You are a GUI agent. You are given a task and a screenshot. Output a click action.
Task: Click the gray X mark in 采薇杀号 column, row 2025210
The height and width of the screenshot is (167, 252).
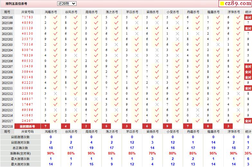pyautogui.click(x=157, y=83)
